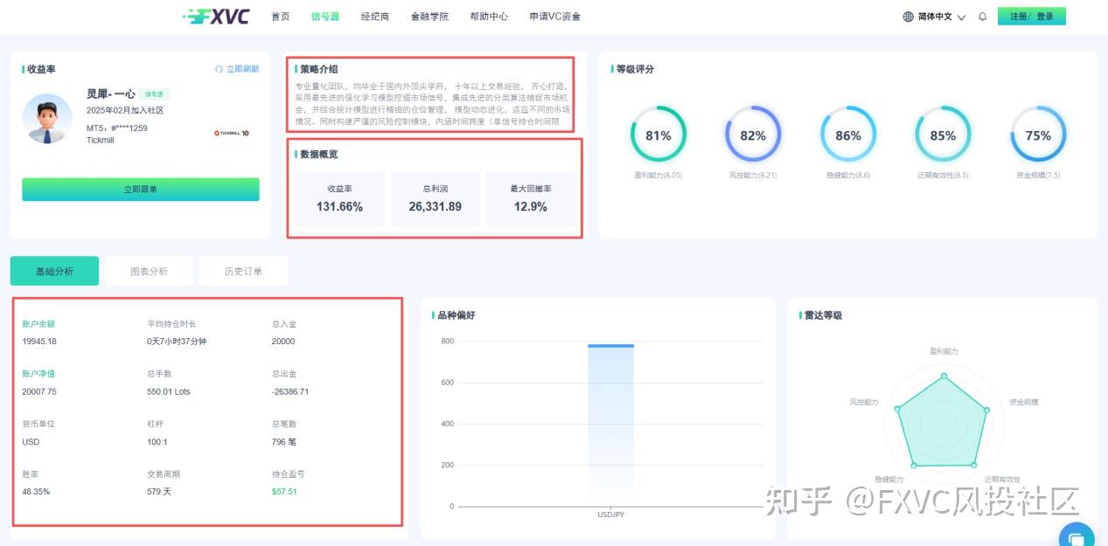Screen dimensions: 1108x546
Task: Click the 信号源 badge next to 灵犀-一心
Action: [153, 93]
